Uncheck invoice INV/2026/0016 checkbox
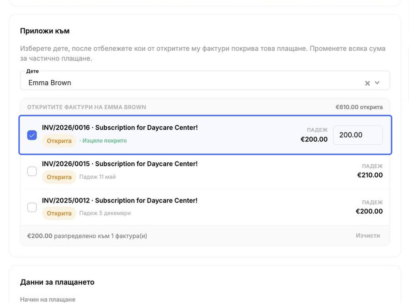This screenshot has width=409, height=303. coord(32,135)
